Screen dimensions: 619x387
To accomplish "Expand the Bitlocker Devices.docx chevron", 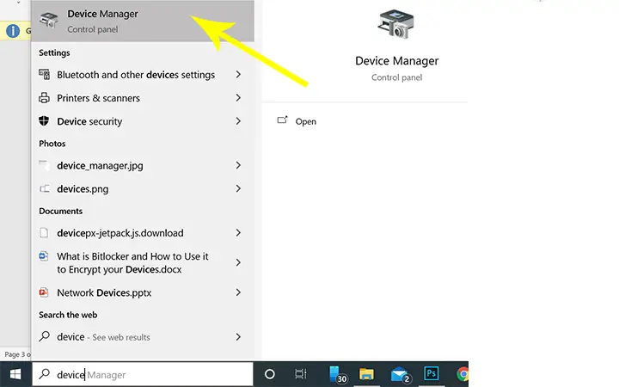I will point(238,262).
